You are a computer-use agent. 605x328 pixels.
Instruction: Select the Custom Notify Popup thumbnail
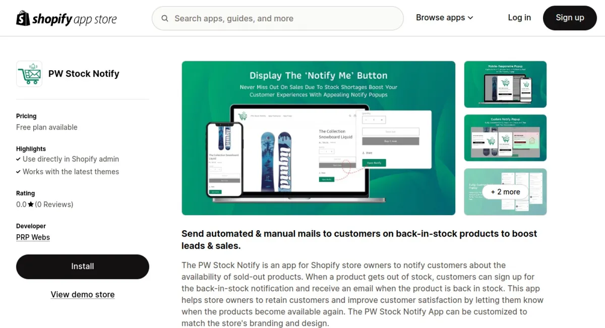point(505,138)
